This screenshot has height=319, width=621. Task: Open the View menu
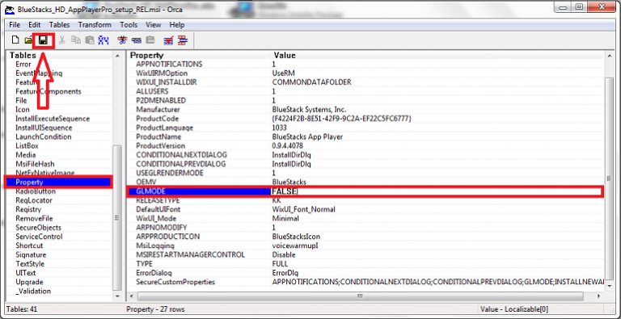[x=154, y=24]
